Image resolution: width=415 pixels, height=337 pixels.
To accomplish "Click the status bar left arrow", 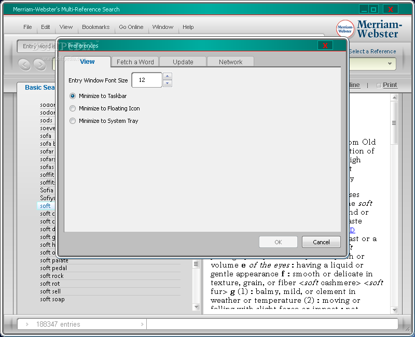I will pos(27,324).
